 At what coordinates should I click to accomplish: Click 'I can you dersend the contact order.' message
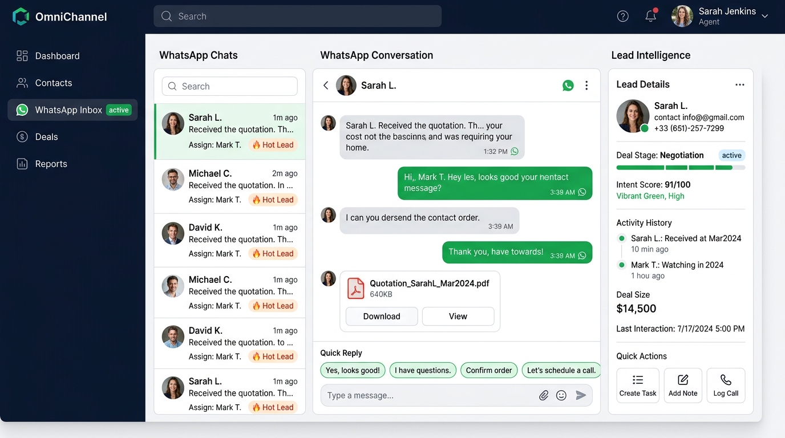(430, 221)
